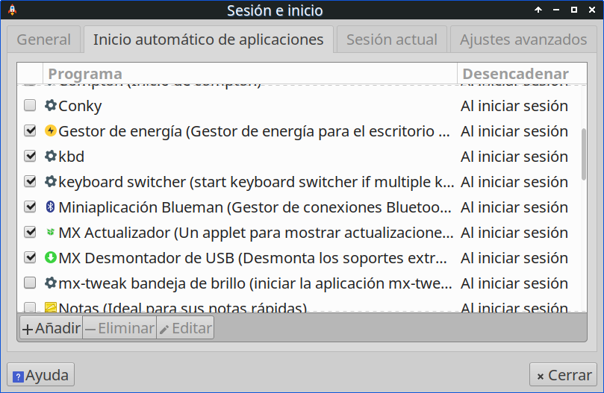
Task: Click the Editar button
Action: [x=185, y=328]
